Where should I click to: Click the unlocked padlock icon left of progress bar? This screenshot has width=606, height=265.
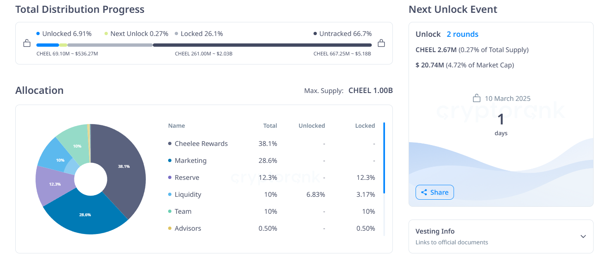coord(27,43)
